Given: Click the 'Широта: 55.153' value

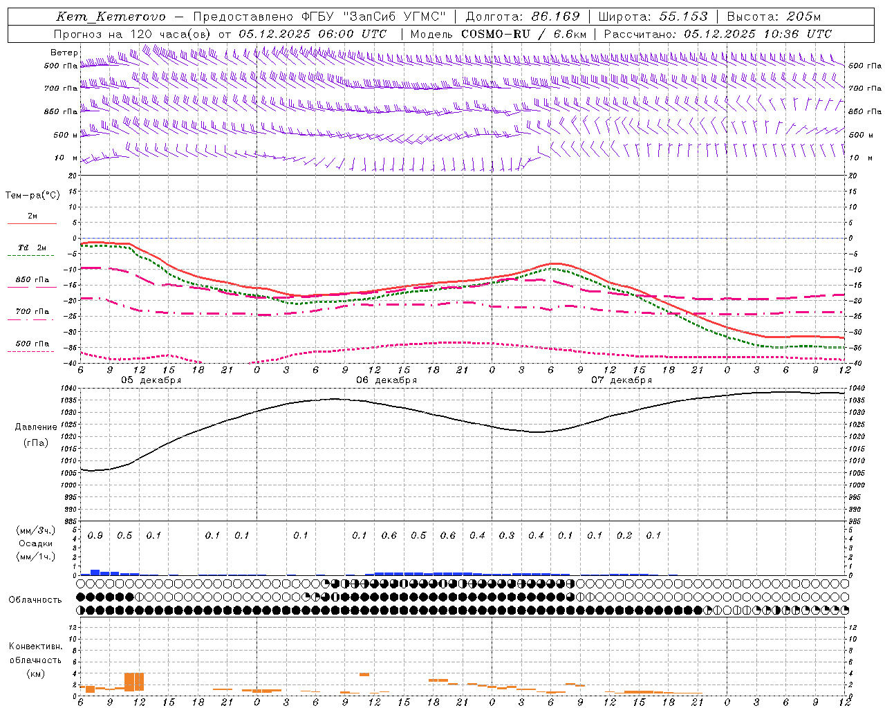Looking at the screenshot, I should click(x=653, y=17).
